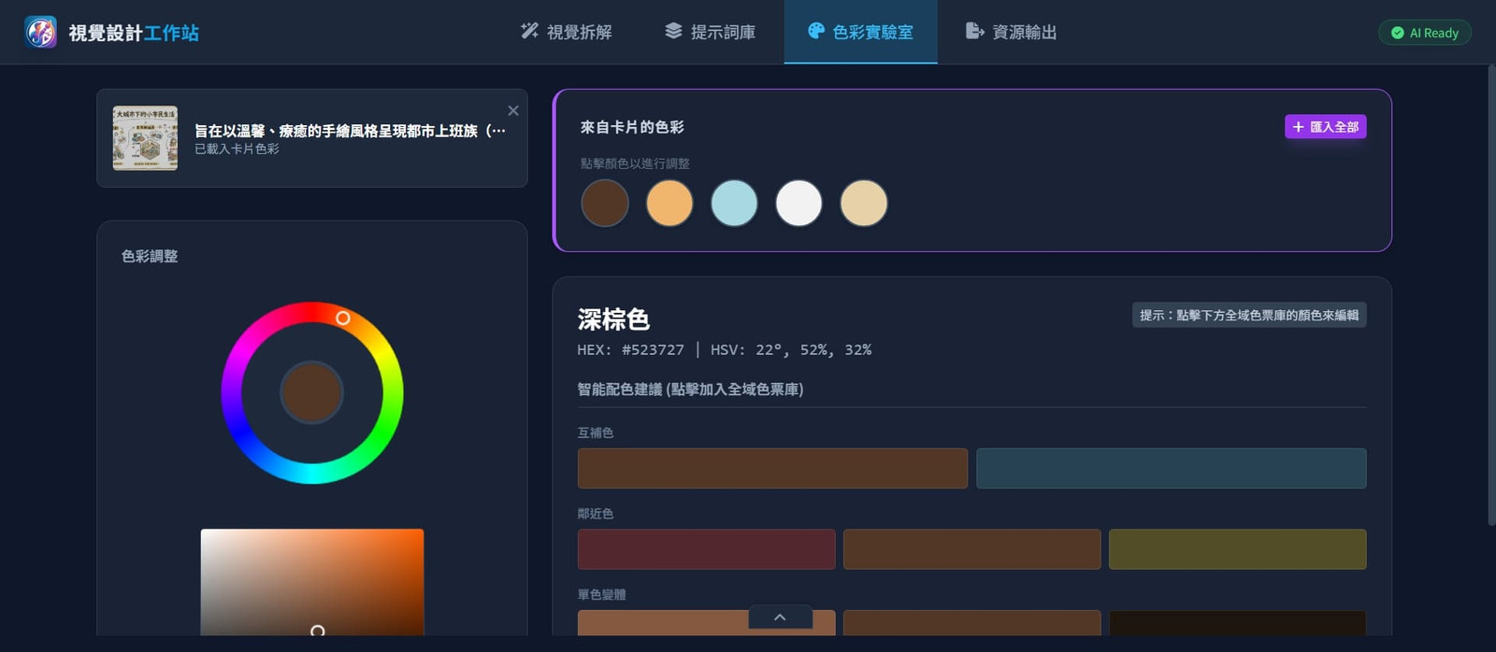
Task: Click the brown center of the color wheel
Action: coord(312,392)
